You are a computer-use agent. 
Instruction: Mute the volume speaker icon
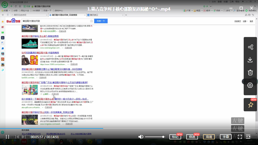[x=141, y=137]
